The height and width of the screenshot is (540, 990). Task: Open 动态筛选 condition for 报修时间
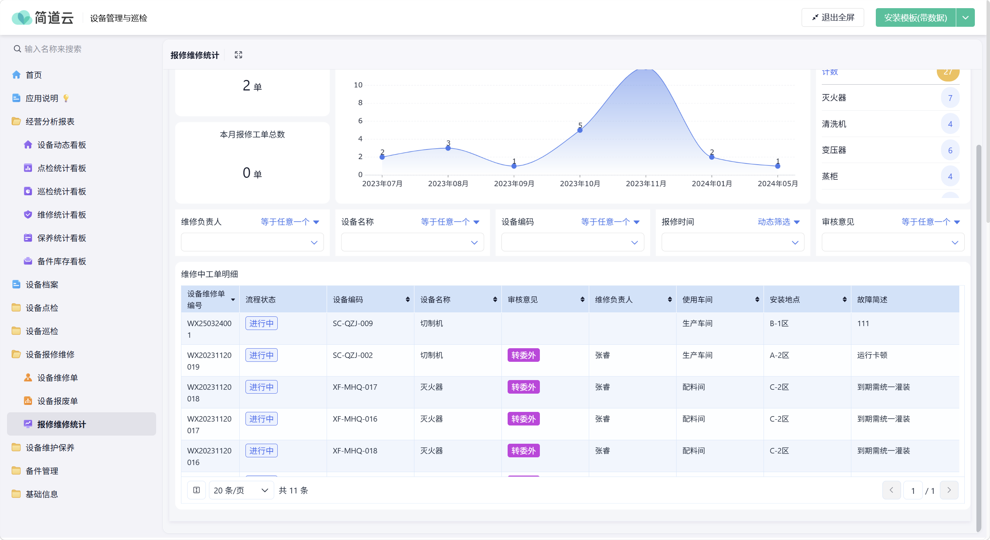(779, 222)
